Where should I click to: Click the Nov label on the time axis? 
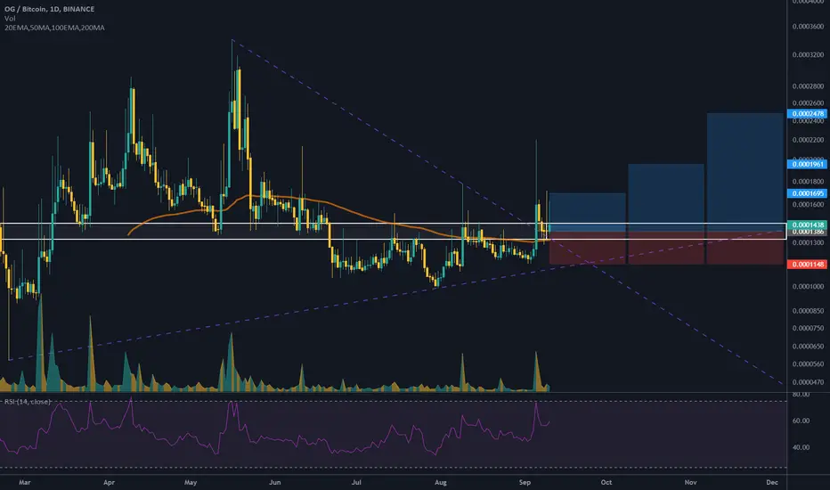pyautogui.click(x=690, y=483)
